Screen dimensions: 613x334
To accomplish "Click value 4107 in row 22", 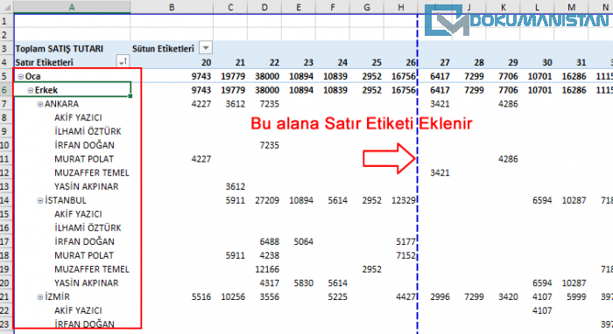I will click(x=542, y=310).
